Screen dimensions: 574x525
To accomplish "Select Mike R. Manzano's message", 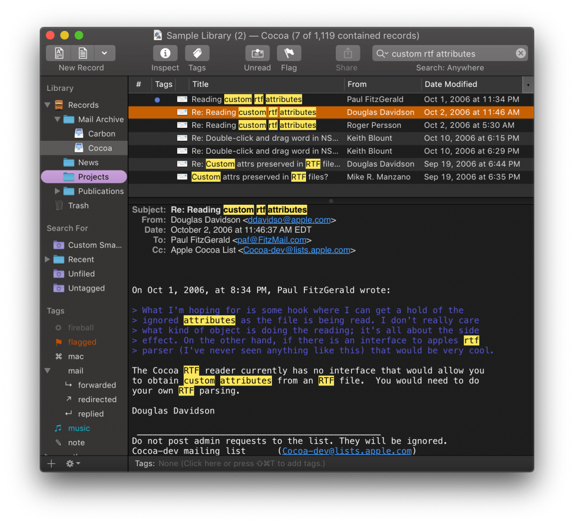I will (x=331, y=177).
